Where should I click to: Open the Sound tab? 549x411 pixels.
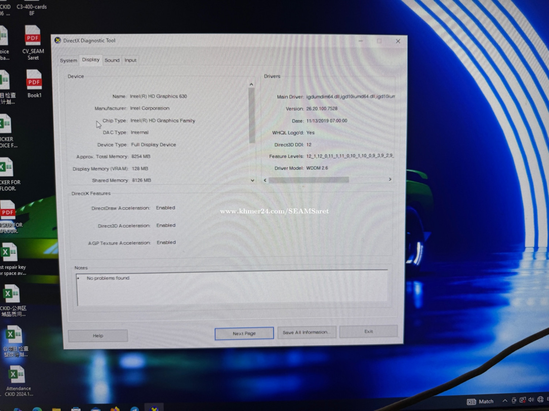tap(112, 60)
